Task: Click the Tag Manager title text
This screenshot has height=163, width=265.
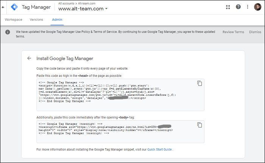Action: point(36,7)
